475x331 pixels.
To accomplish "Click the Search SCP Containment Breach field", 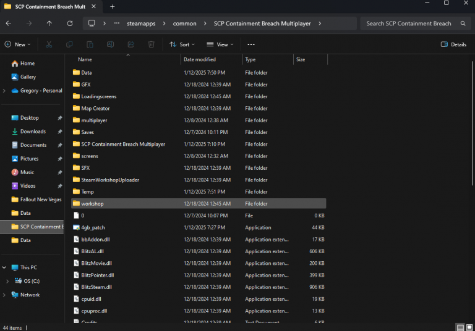I will (x=409, y=23).
